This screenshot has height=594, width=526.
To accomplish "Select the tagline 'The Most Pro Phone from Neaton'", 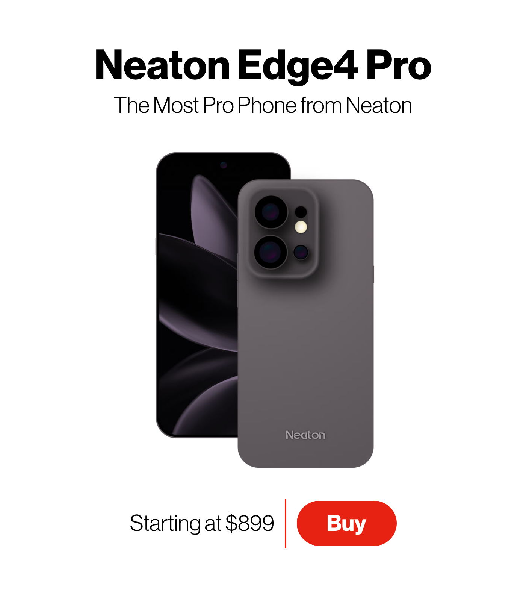I will click(263, 105).
